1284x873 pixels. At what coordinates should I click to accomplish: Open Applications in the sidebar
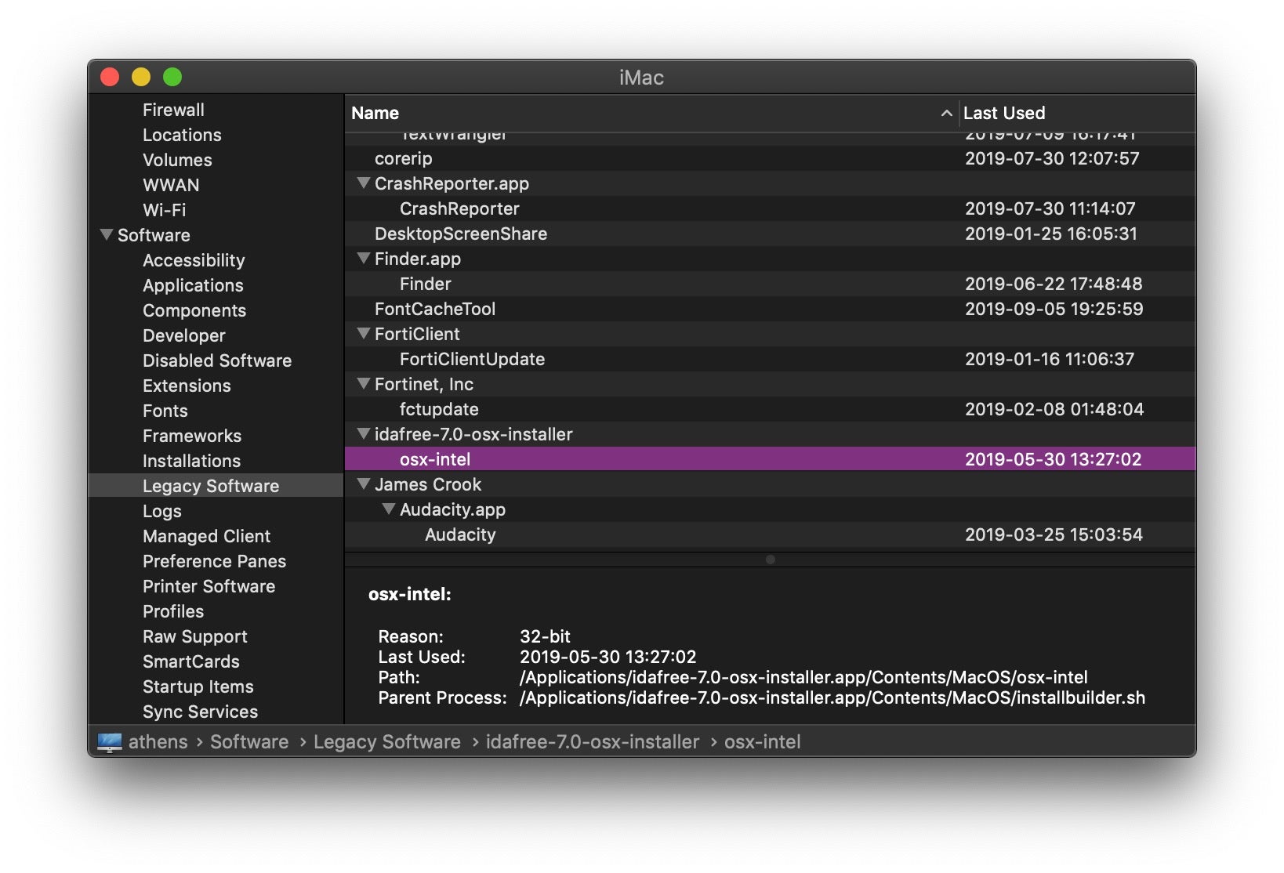193,285
